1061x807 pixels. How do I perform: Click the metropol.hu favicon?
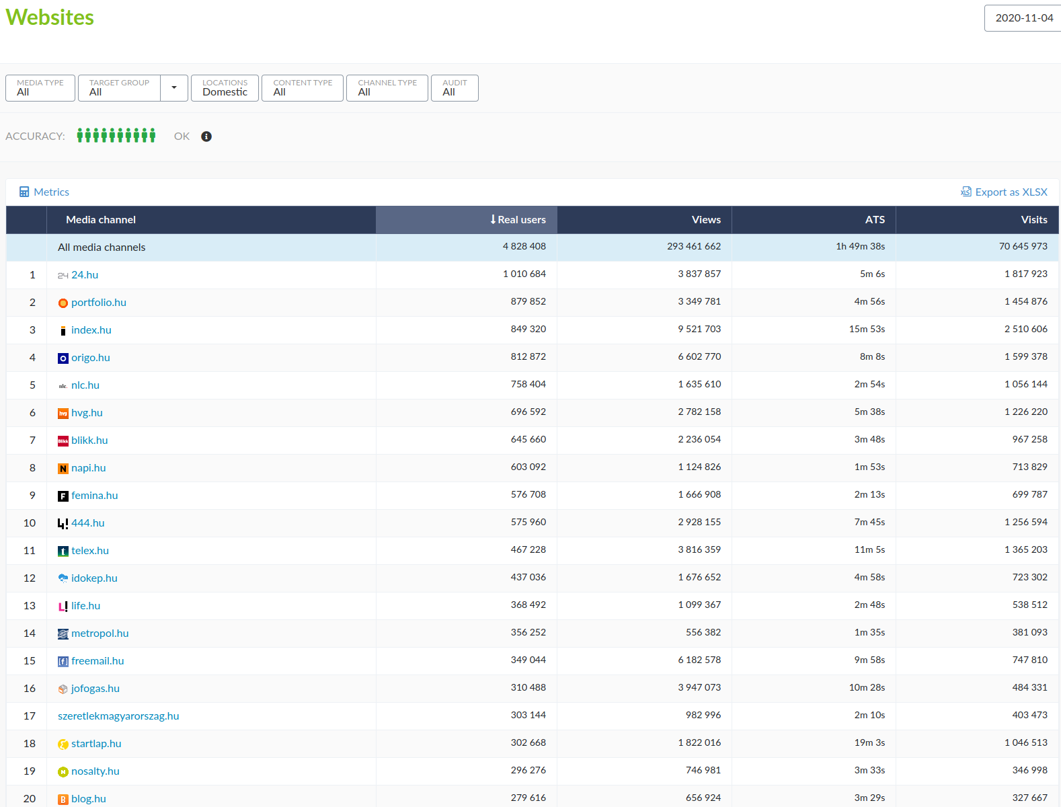(63, 634)
